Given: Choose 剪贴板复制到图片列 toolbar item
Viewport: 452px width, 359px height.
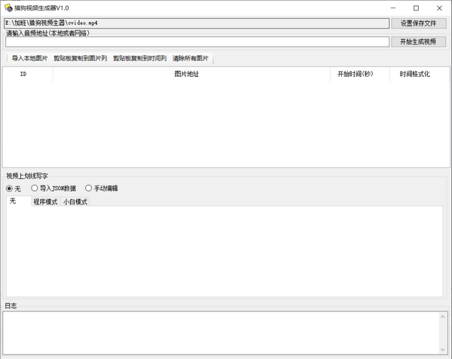Looking at the screenshot, I should (80, 58).
